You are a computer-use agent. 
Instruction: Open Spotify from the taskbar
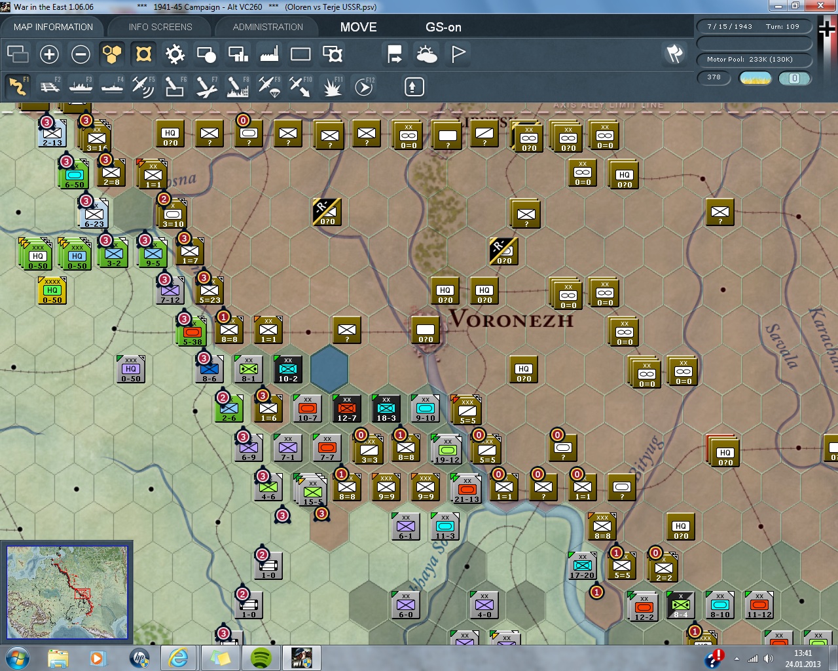pos(261,658)
